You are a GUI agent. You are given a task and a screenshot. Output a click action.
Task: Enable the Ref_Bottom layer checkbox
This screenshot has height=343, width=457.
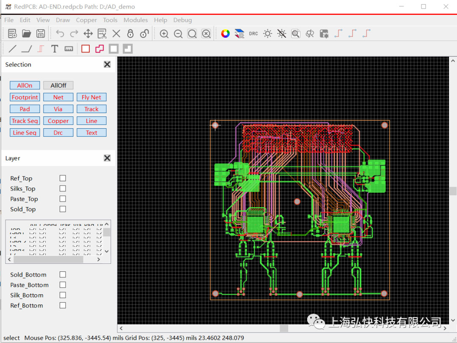pyautogui.click(x=63, y=305)
